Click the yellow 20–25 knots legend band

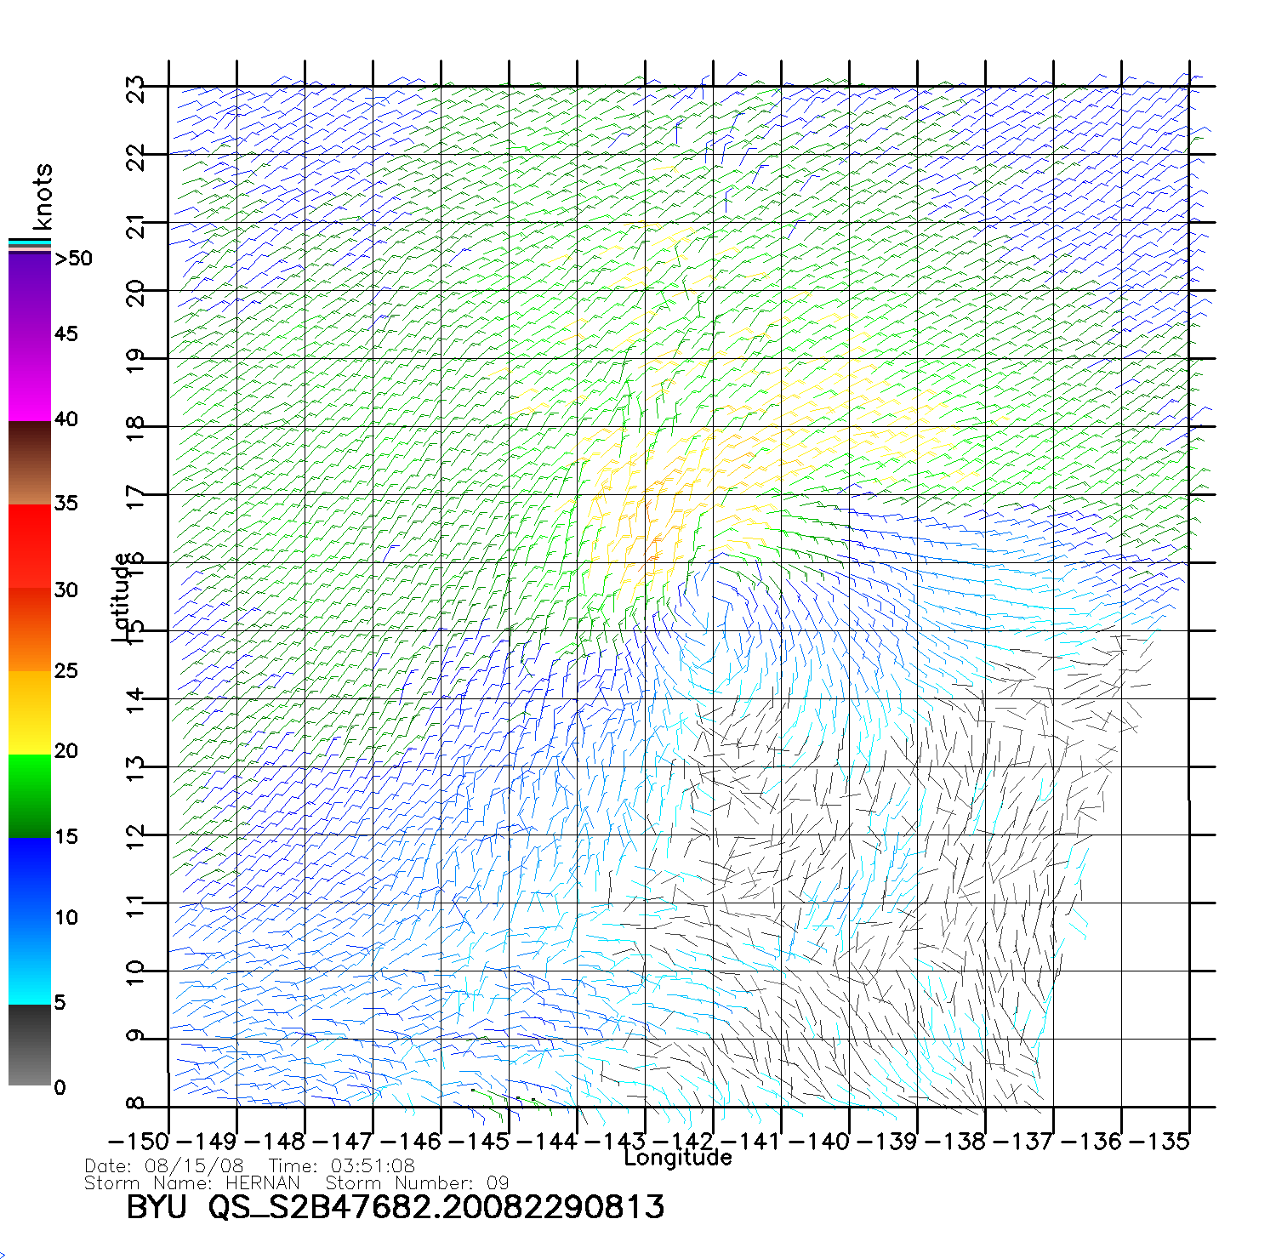point(29,713)
